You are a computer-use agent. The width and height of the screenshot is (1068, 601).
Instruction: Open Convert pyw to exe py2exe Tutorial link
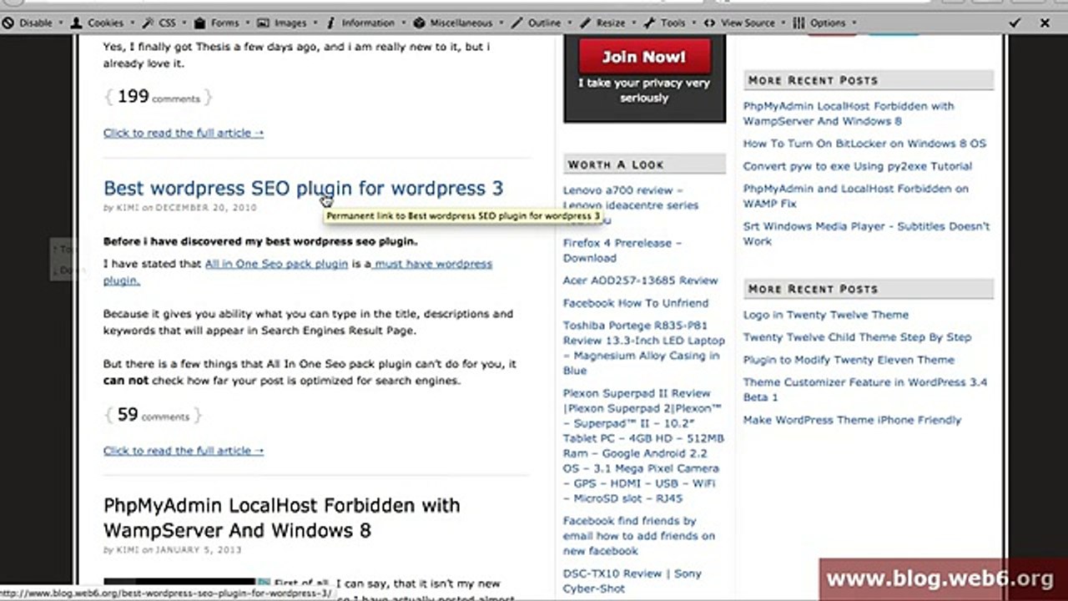[x=857, y=166]
